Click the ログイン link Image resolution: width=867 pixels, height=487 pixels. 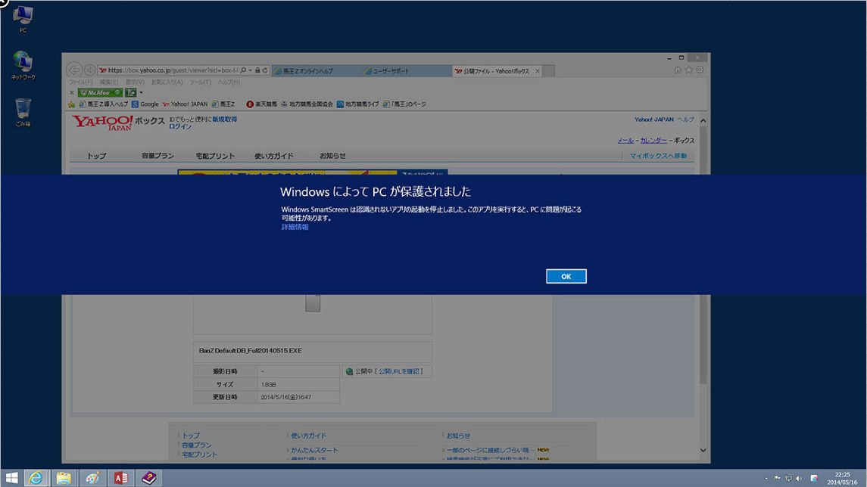point(180,126)
